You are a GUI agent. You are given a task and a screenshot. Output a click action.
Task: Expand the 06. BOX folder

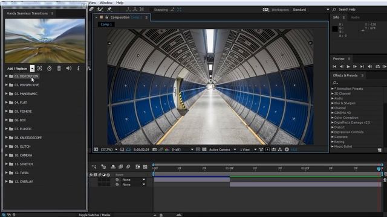click(7, 120)
